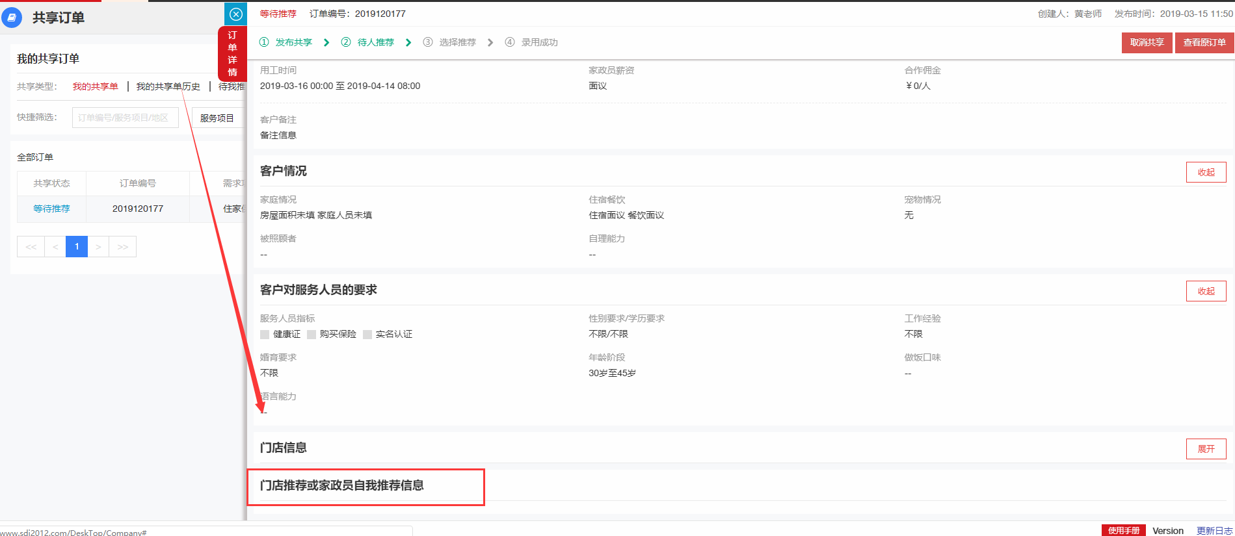Image resolution: width=1235 pixels, height=536 pixels.
Task: Click the 等待推荐 status link in table
Action: point(51,209)
